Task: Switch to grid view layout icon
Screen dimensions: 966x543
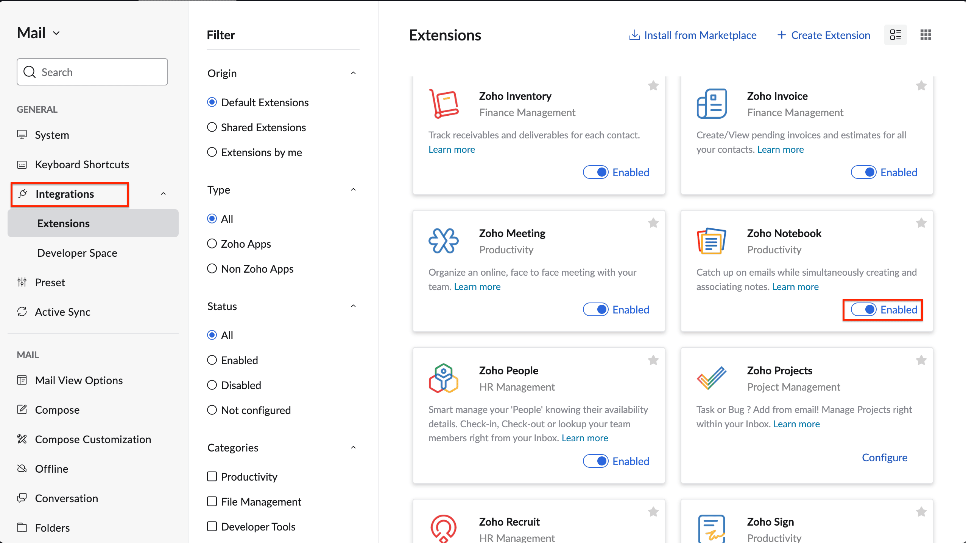Action: pos(925,35)
